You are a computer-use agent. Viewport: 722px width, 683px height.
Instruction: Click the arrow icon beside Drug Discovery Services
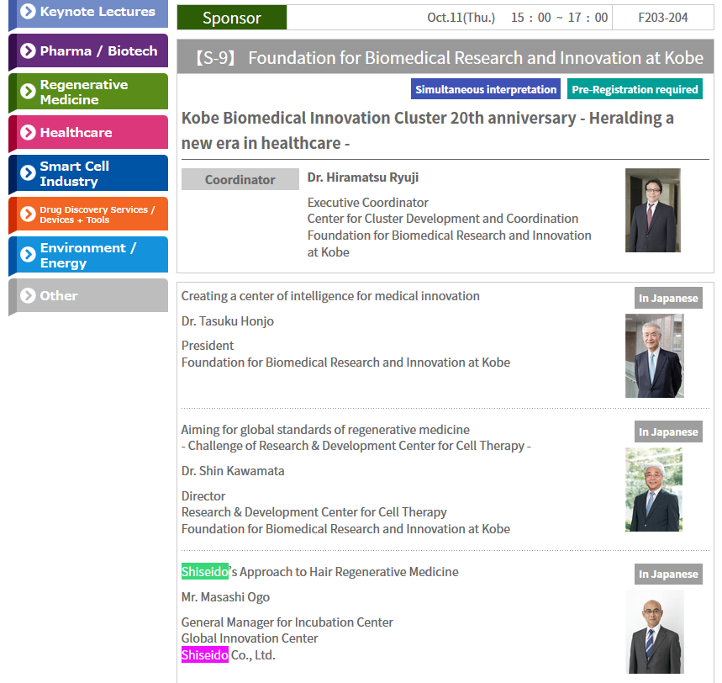tap(28, 214)
